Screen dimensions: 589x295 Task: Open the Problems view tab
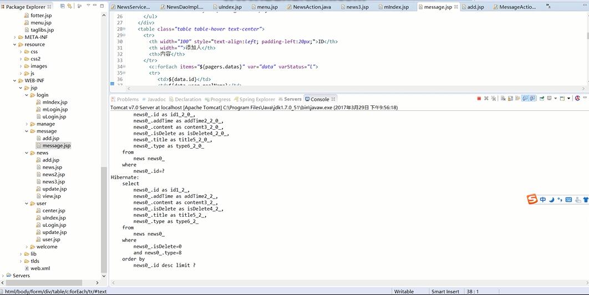(x=125, y=99)
